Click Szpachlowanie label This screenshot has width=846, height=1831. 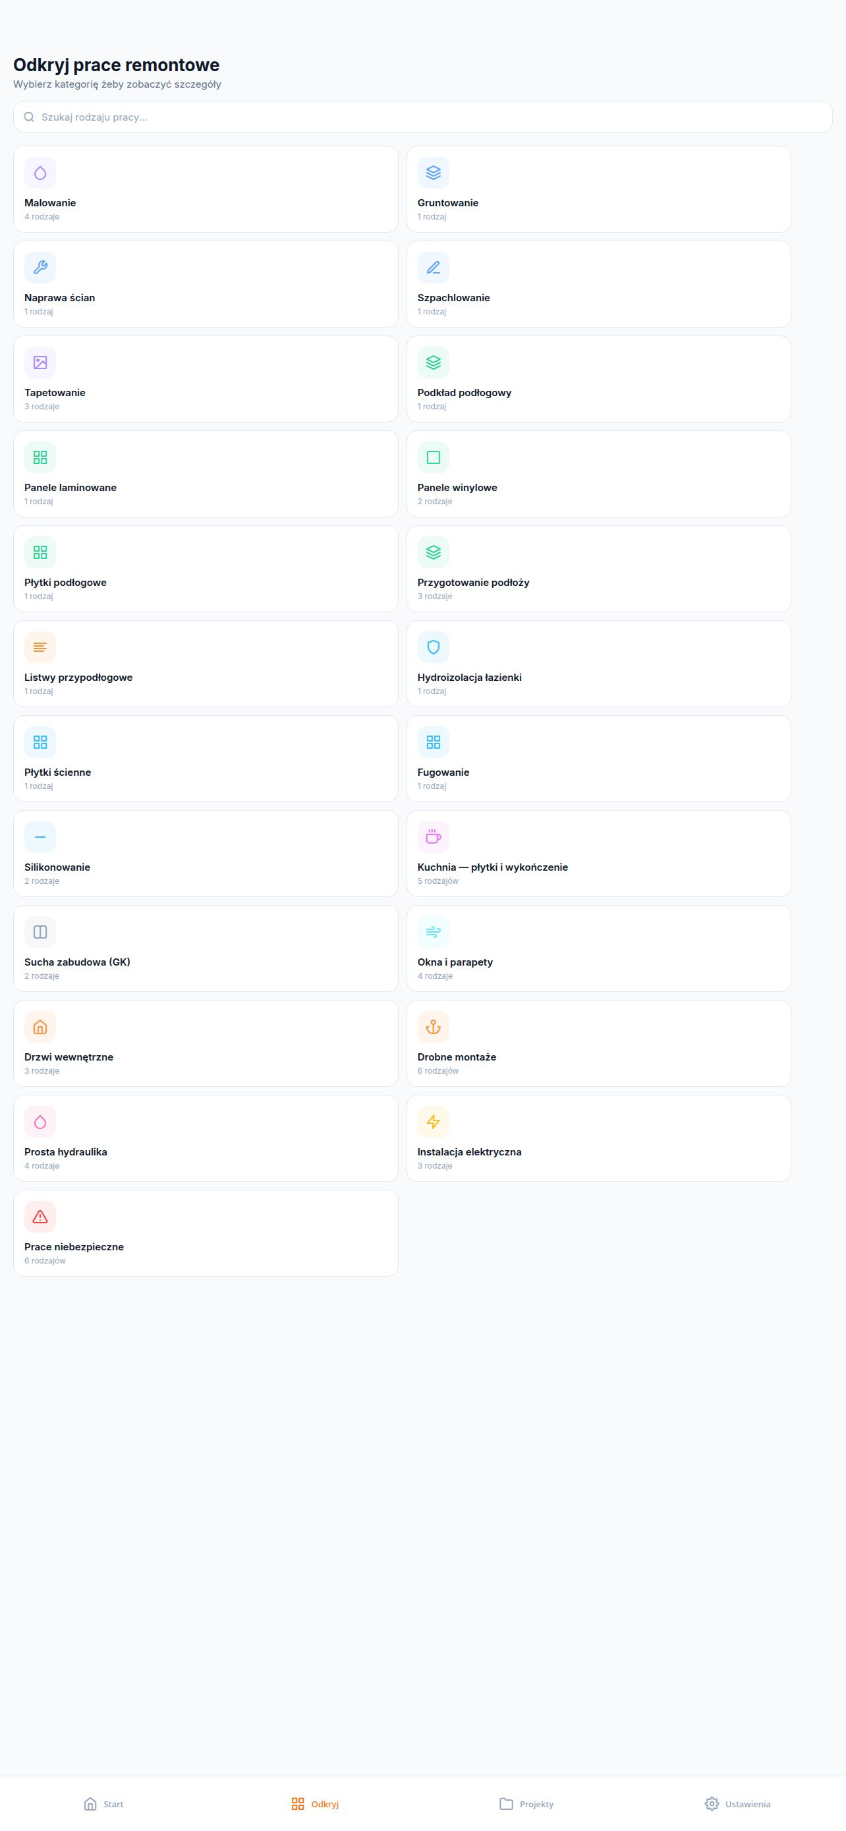(x=453, y=298)
